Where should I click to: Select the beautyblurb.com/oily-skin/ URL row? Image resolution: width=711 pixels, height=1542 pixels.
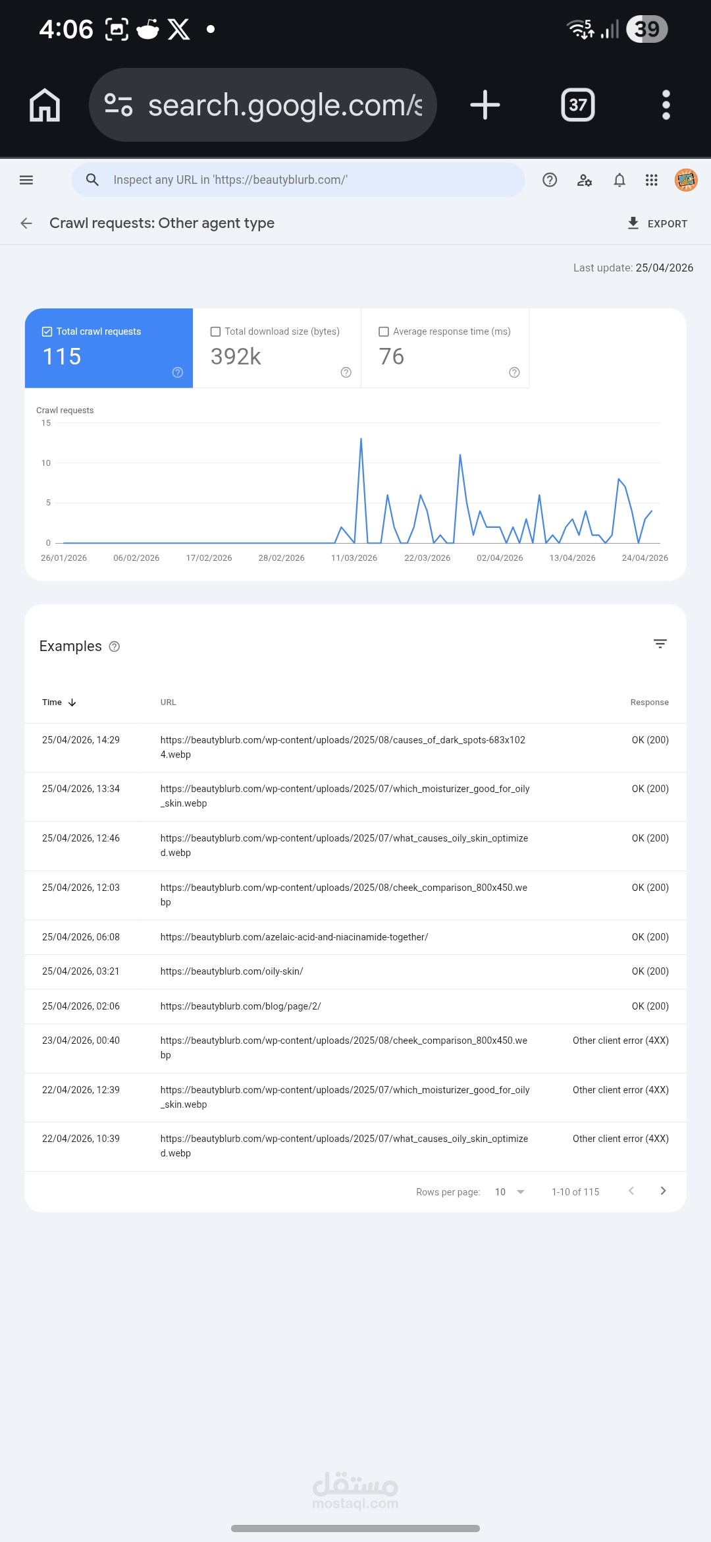click(355, 971)
